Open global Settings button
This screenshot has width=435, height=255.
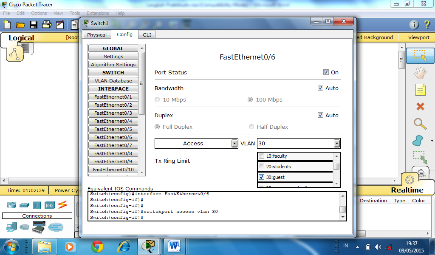point(113,57)
